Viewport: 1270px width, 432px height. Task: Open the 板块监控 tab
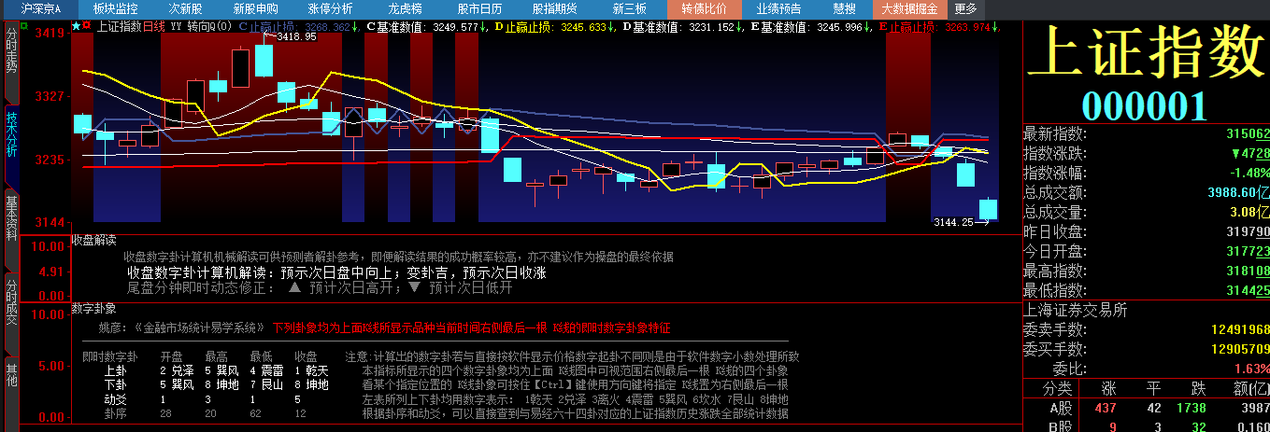pos(115,8)
